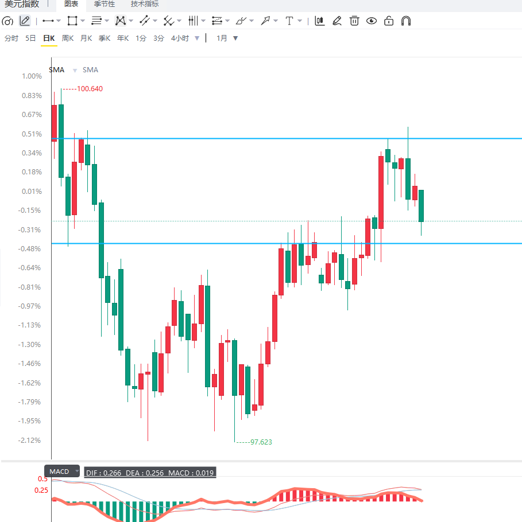Click the -2.12% axis label
The height and width of the screenshot is (522, 522).
click(30, 441)
